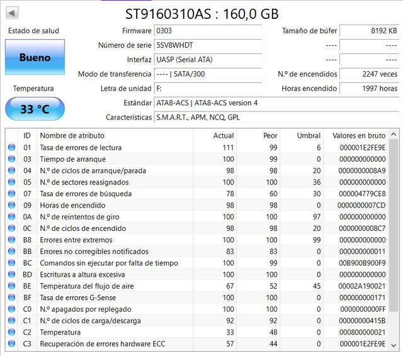
Task: Click Interfaz field UASP (Serial ATA)
Action: [208, 60]
